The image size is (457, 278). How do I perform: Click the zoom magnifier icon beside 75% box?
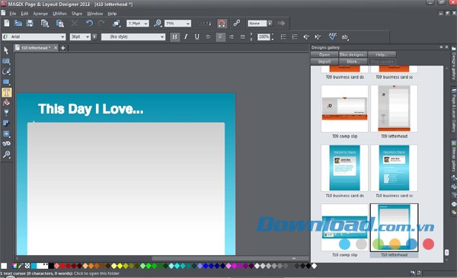(x=158, y=24)
